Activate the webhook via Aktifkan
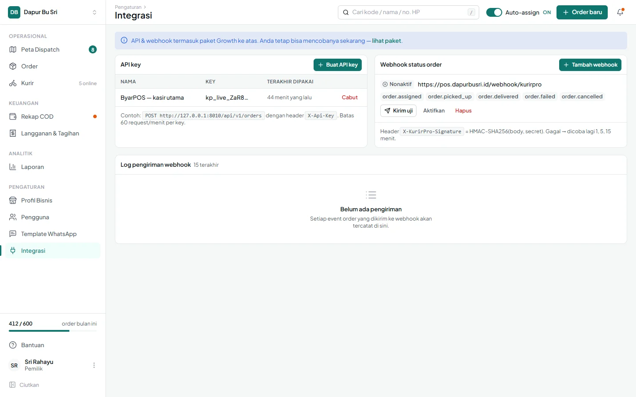The height and width of the screenshot is (397, 636). tap(434, 111)
